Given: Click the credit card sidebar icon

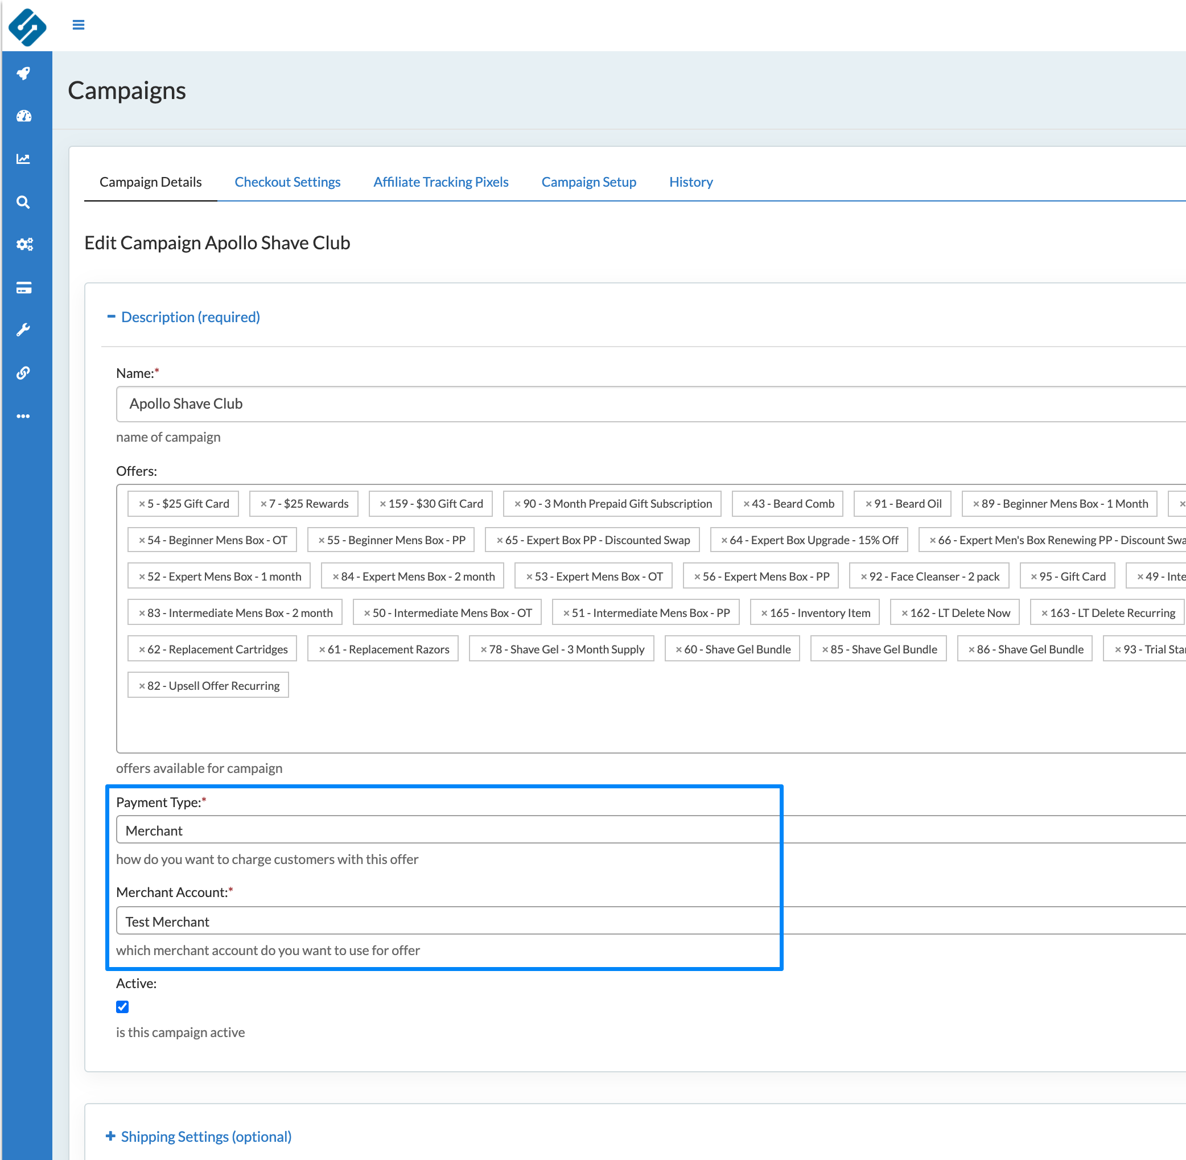Looking at the screenshot, I should point(24,288).
